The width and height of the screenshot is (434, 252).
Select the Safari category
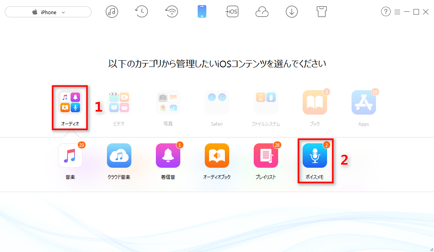click(x=217, y=108)
